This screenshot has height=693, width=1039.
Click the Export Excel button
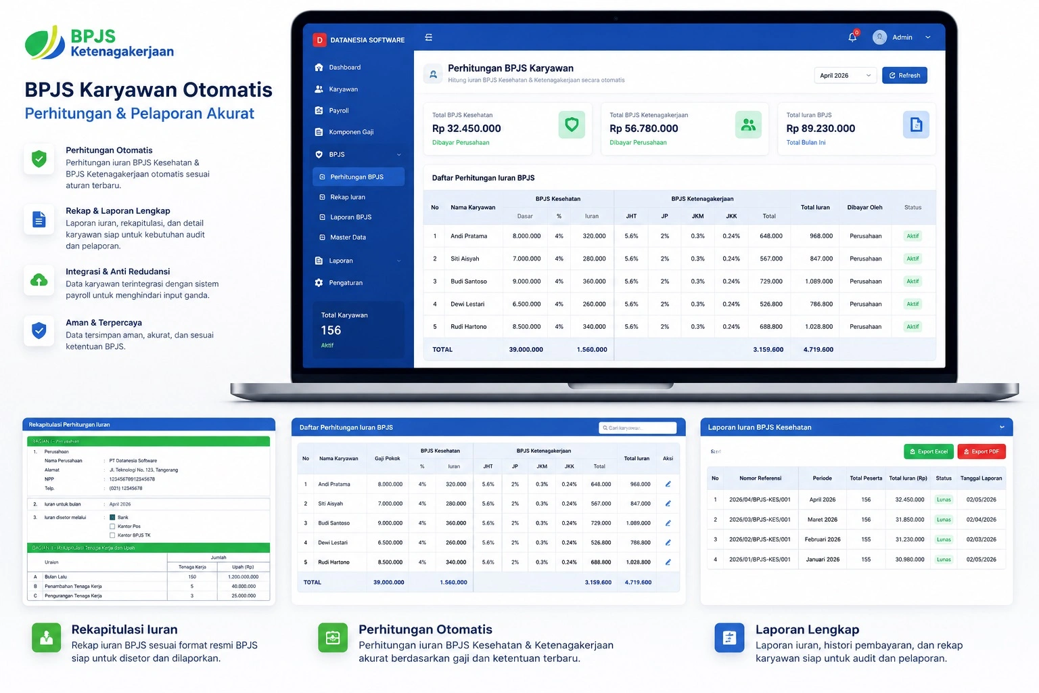tap(928, 451)
